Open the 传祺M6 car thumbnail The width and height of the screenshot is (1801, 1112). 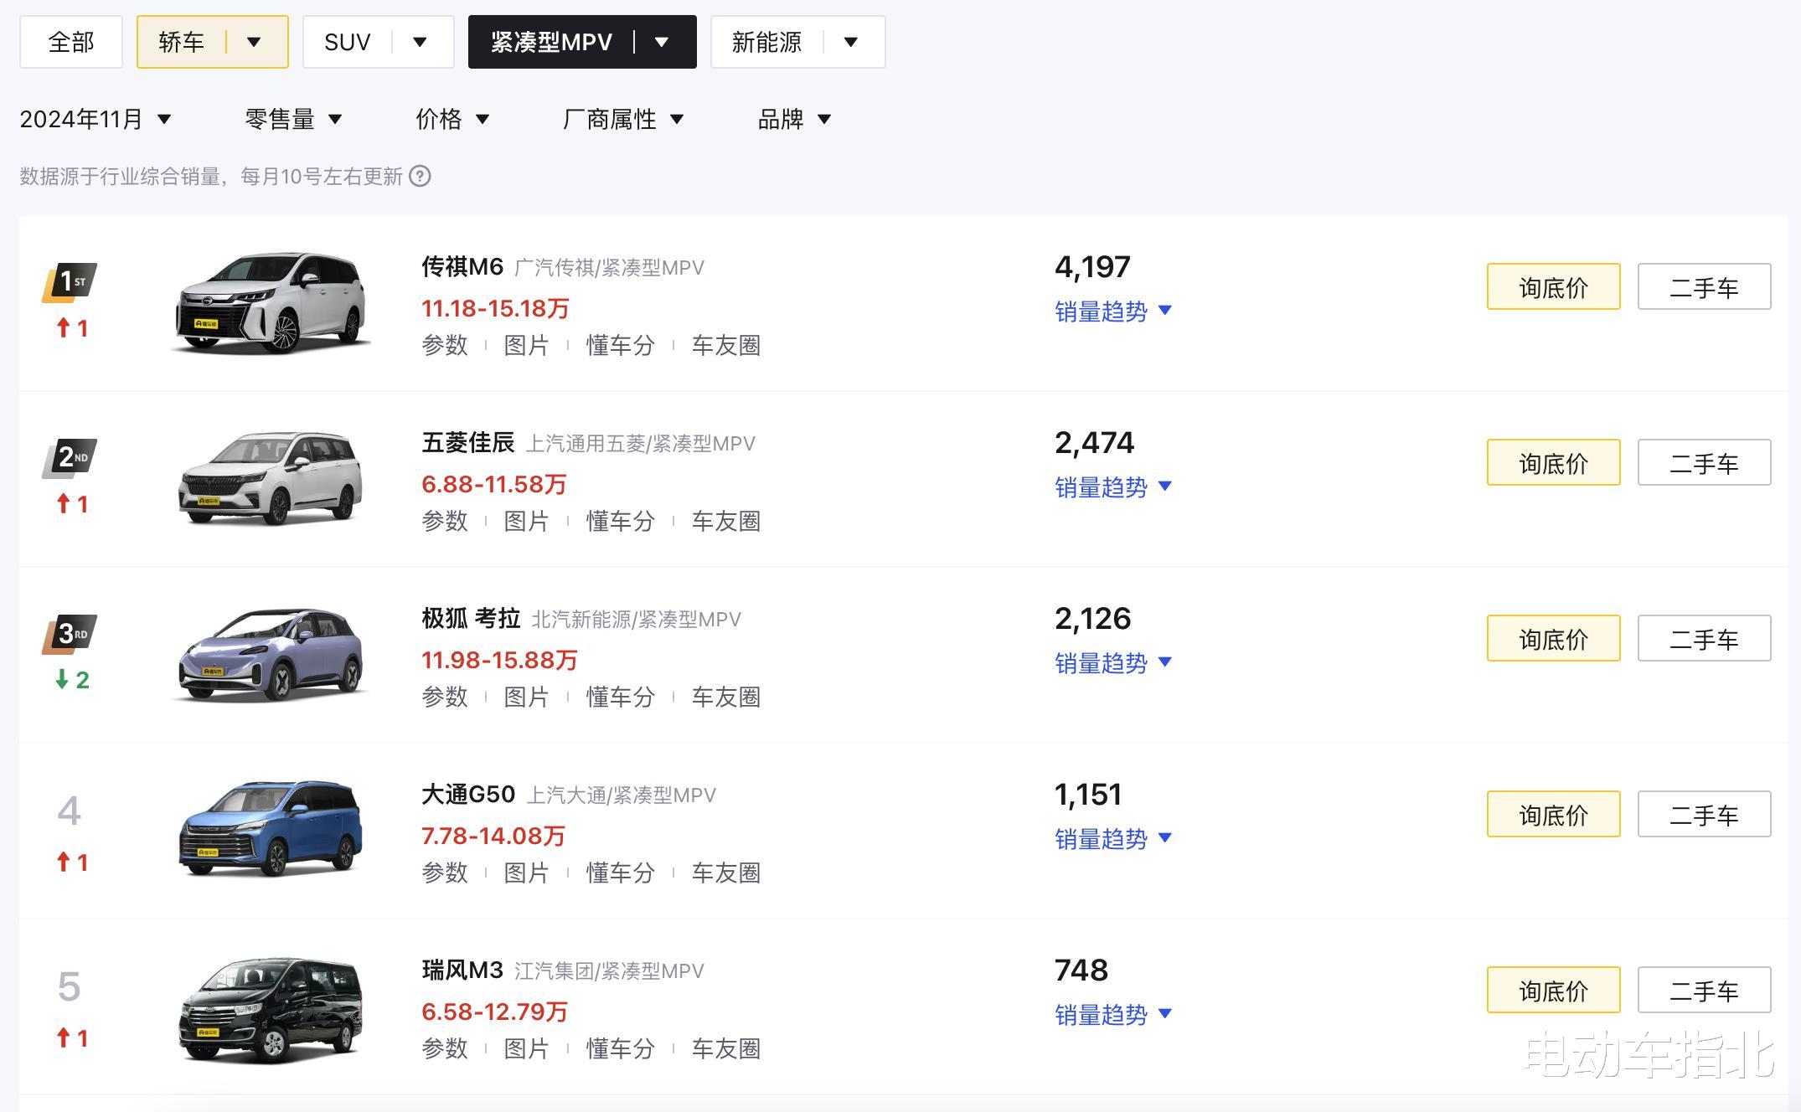pyautogui.click(x=271, y=303)
